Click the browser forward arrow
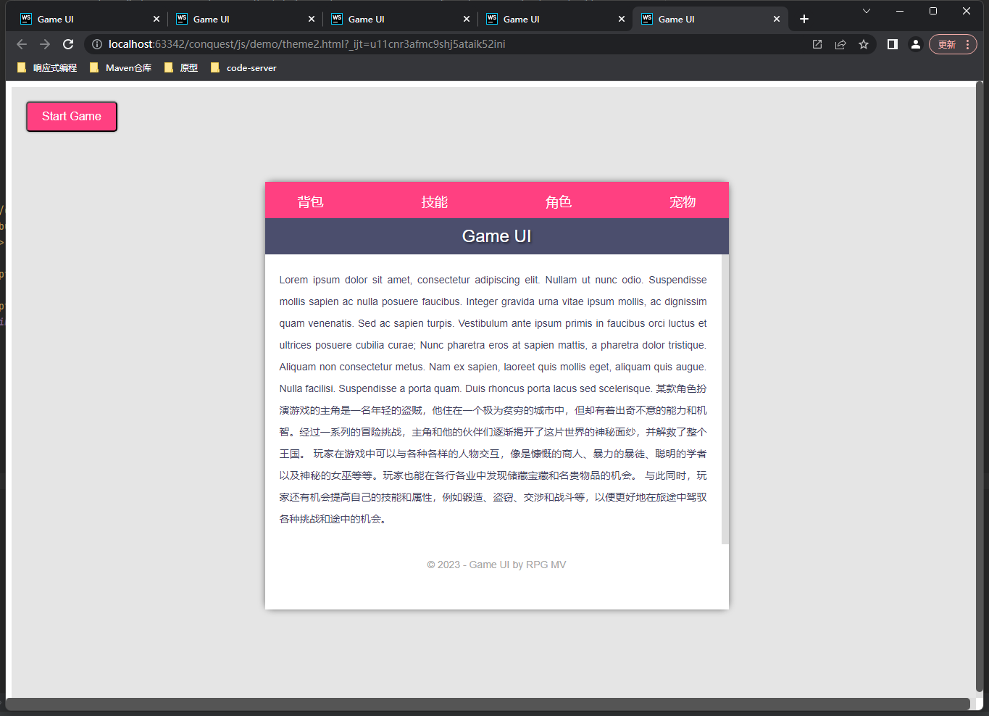 click(45, 44)
